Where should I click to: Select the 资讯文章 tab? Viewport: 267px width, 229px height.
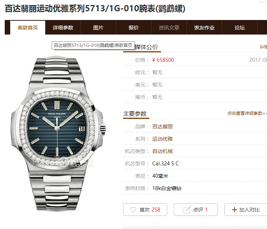[x=169, y=28]
